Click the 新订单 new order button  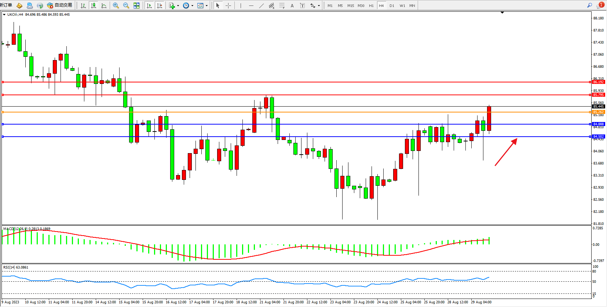click(x=6, y=5)
